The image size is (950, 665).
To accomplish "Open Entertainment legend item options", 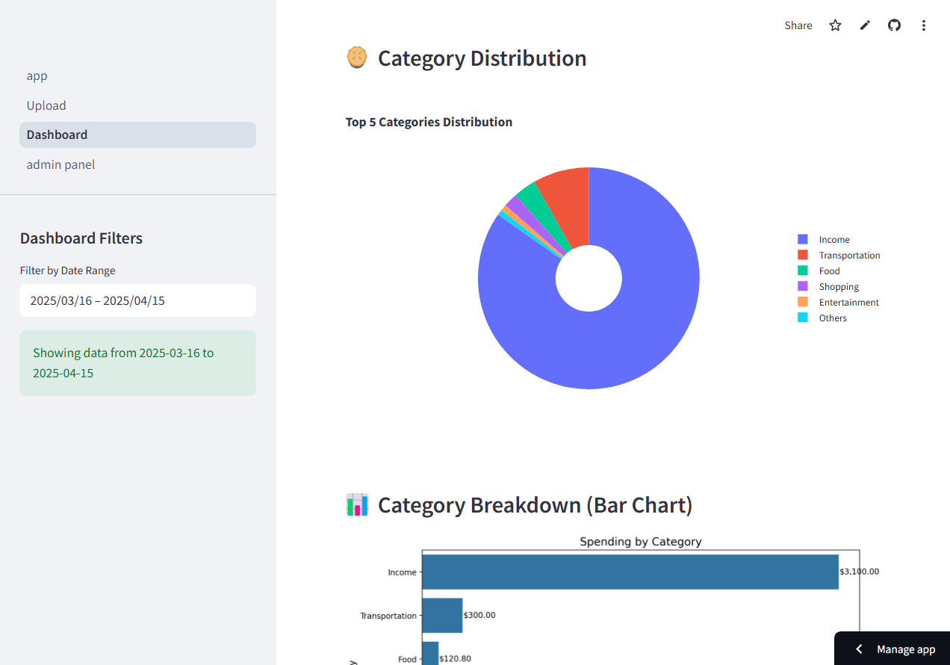I will pyautogui.click(x=848, y=302).
